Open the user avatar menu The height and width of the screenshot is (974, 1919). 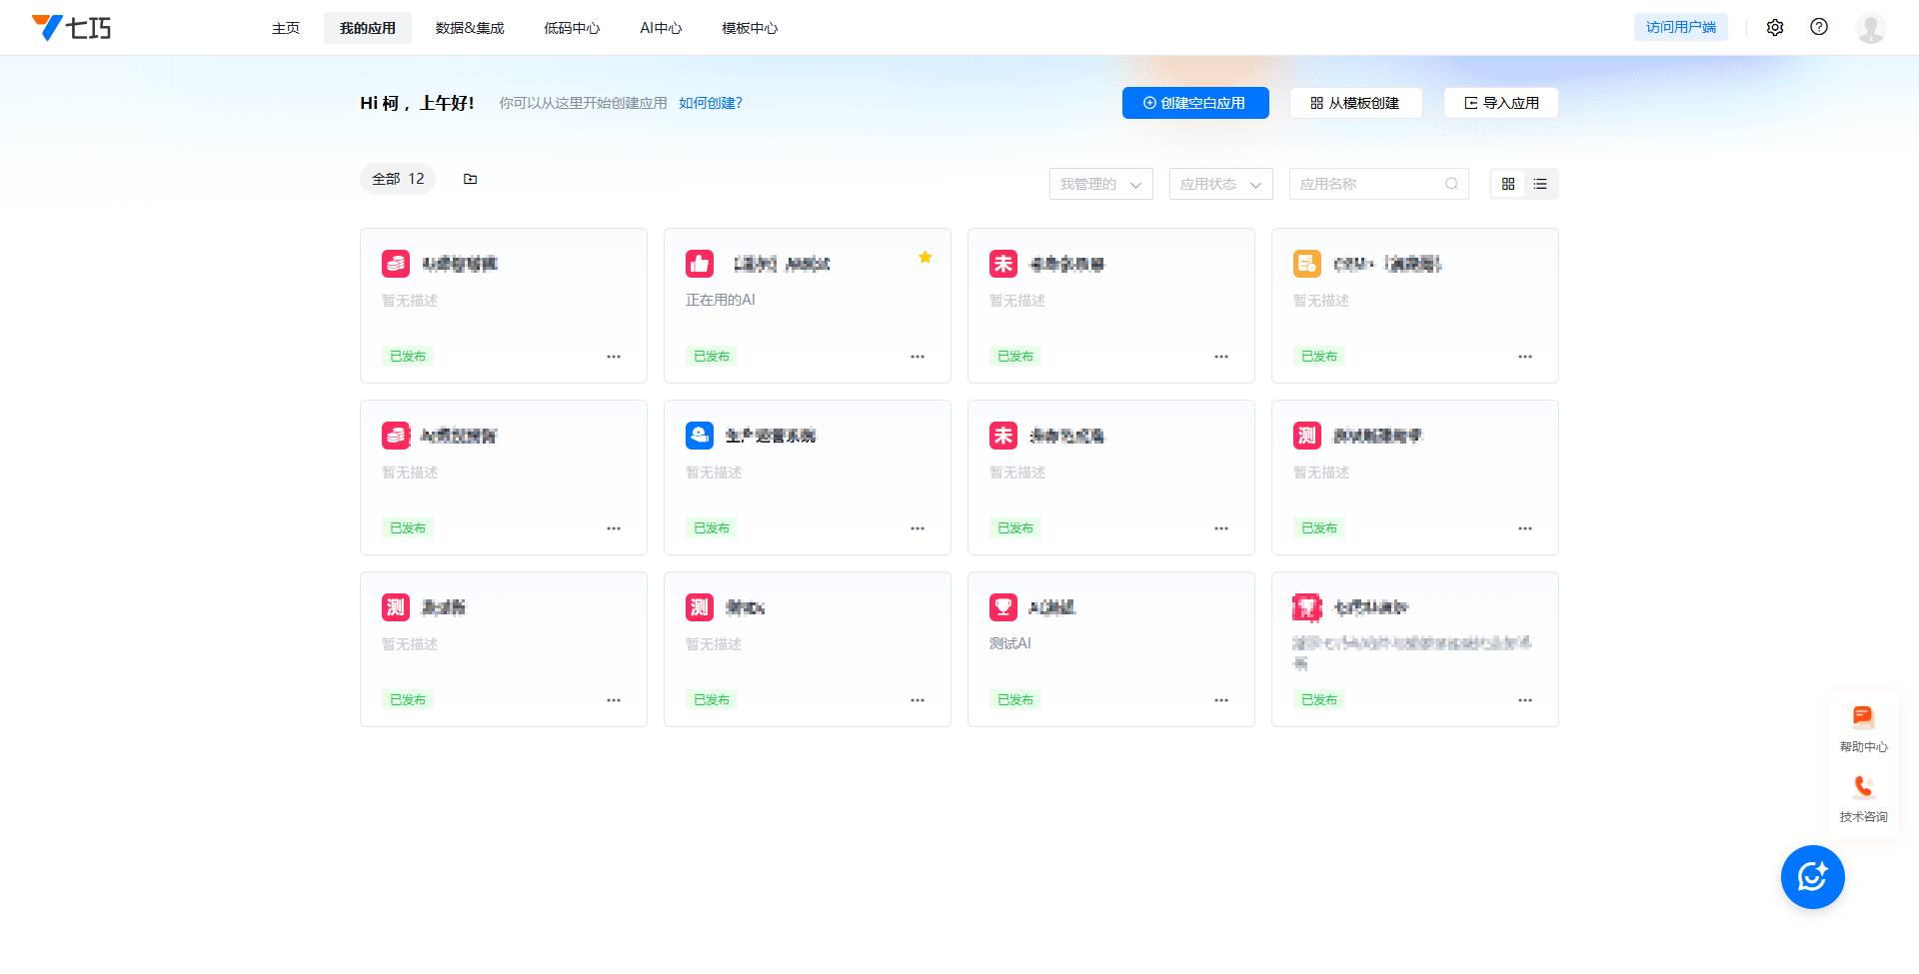point(1870,28)
